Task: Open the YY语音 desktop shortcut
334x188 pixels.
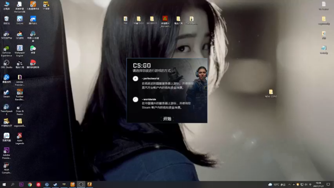Action: (x=46, y=5)
